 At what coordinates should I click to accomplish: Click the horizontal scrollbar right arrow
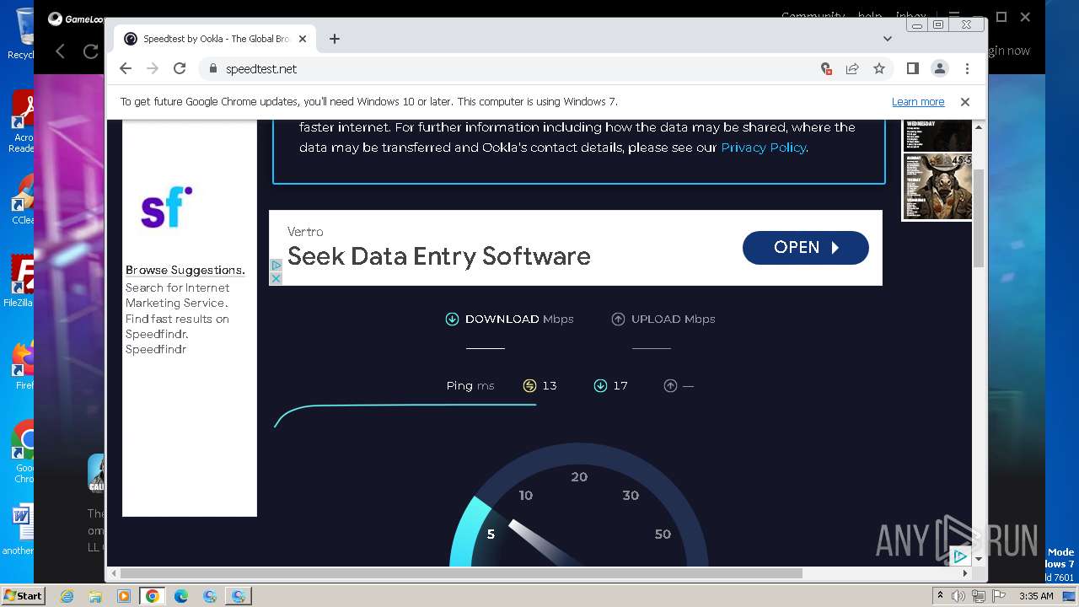966,573
